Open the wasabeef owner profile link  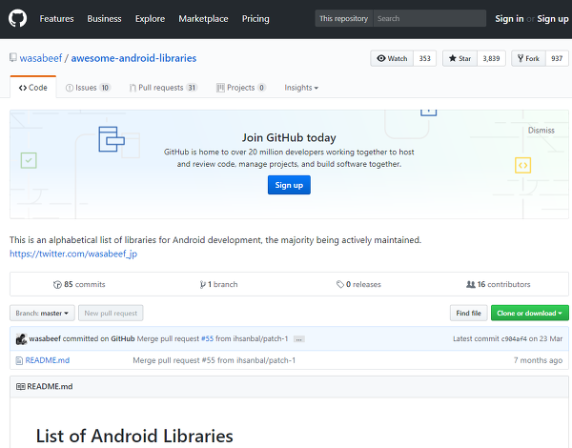[x=41, y=58]
